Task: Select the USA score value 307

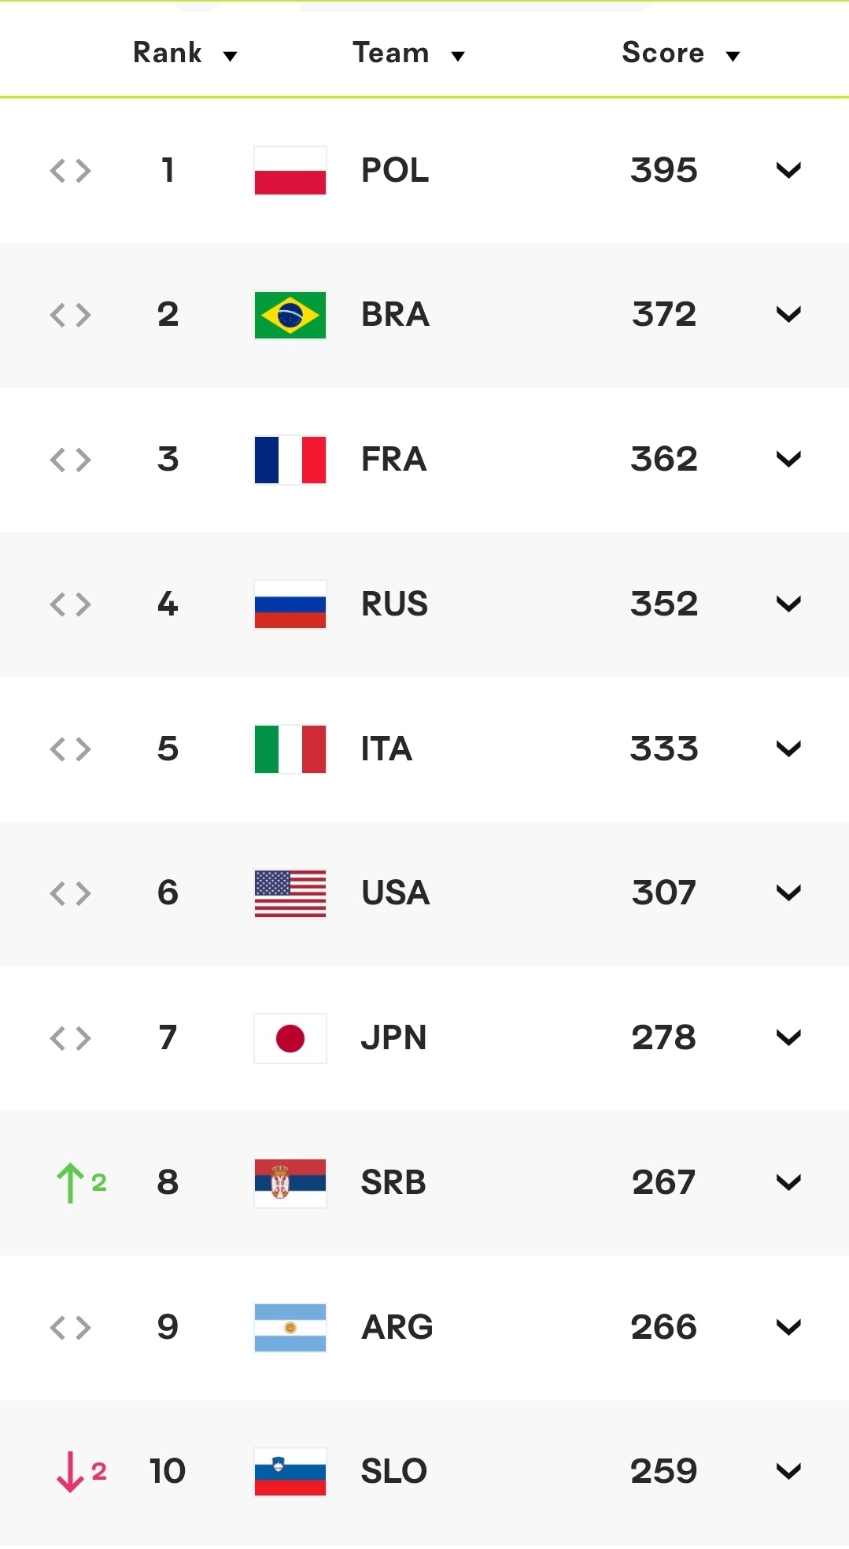Action: point(663,893)
